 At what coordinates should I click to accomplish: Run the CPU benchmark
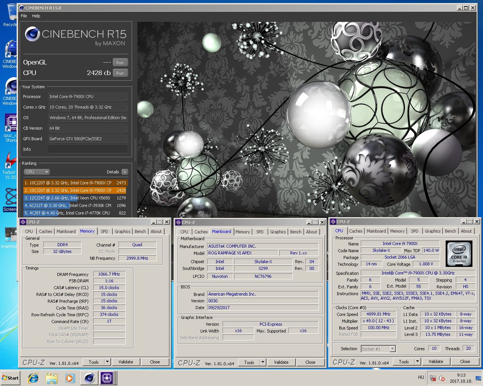120,73
